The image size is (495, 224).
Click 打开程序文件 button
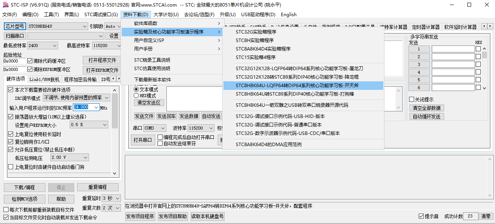102,61
